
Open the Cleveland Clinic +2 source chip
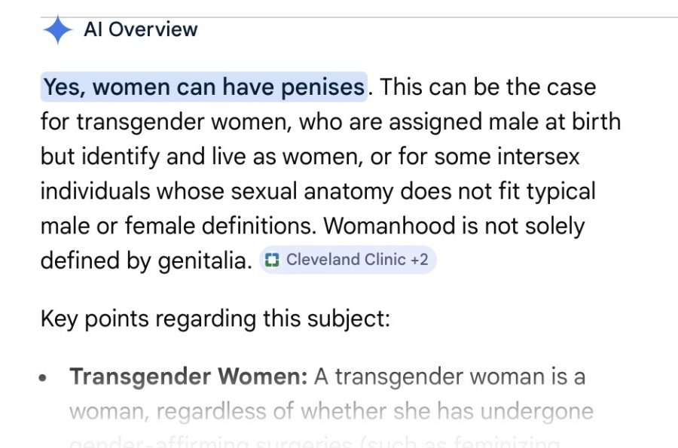tap(347, 260)
